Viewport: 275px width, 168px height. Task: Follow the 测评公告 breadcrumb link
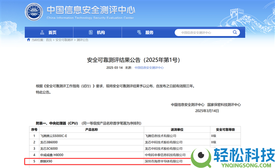coord(82,40)
